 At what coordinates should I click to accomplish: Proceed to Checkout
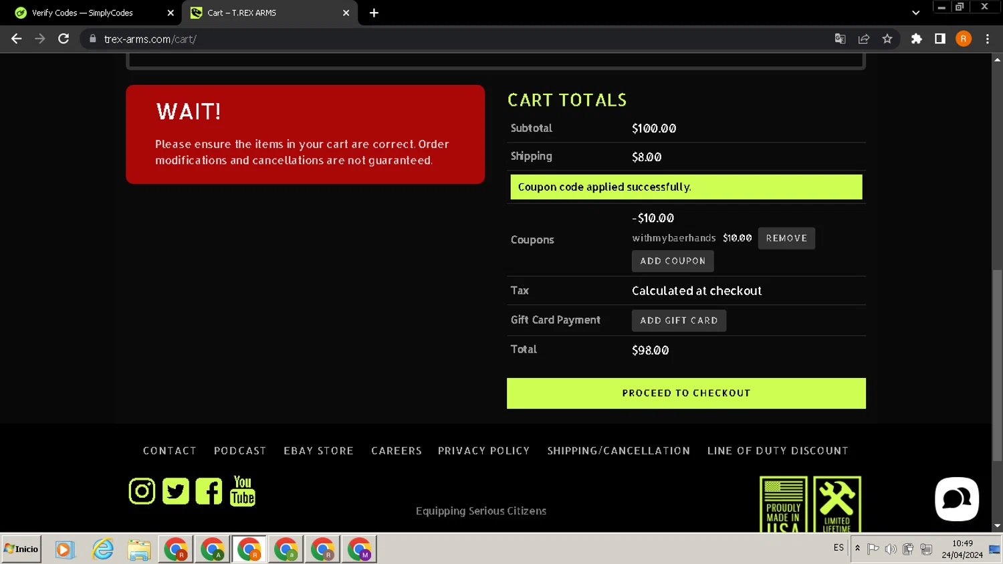(686, 393)
